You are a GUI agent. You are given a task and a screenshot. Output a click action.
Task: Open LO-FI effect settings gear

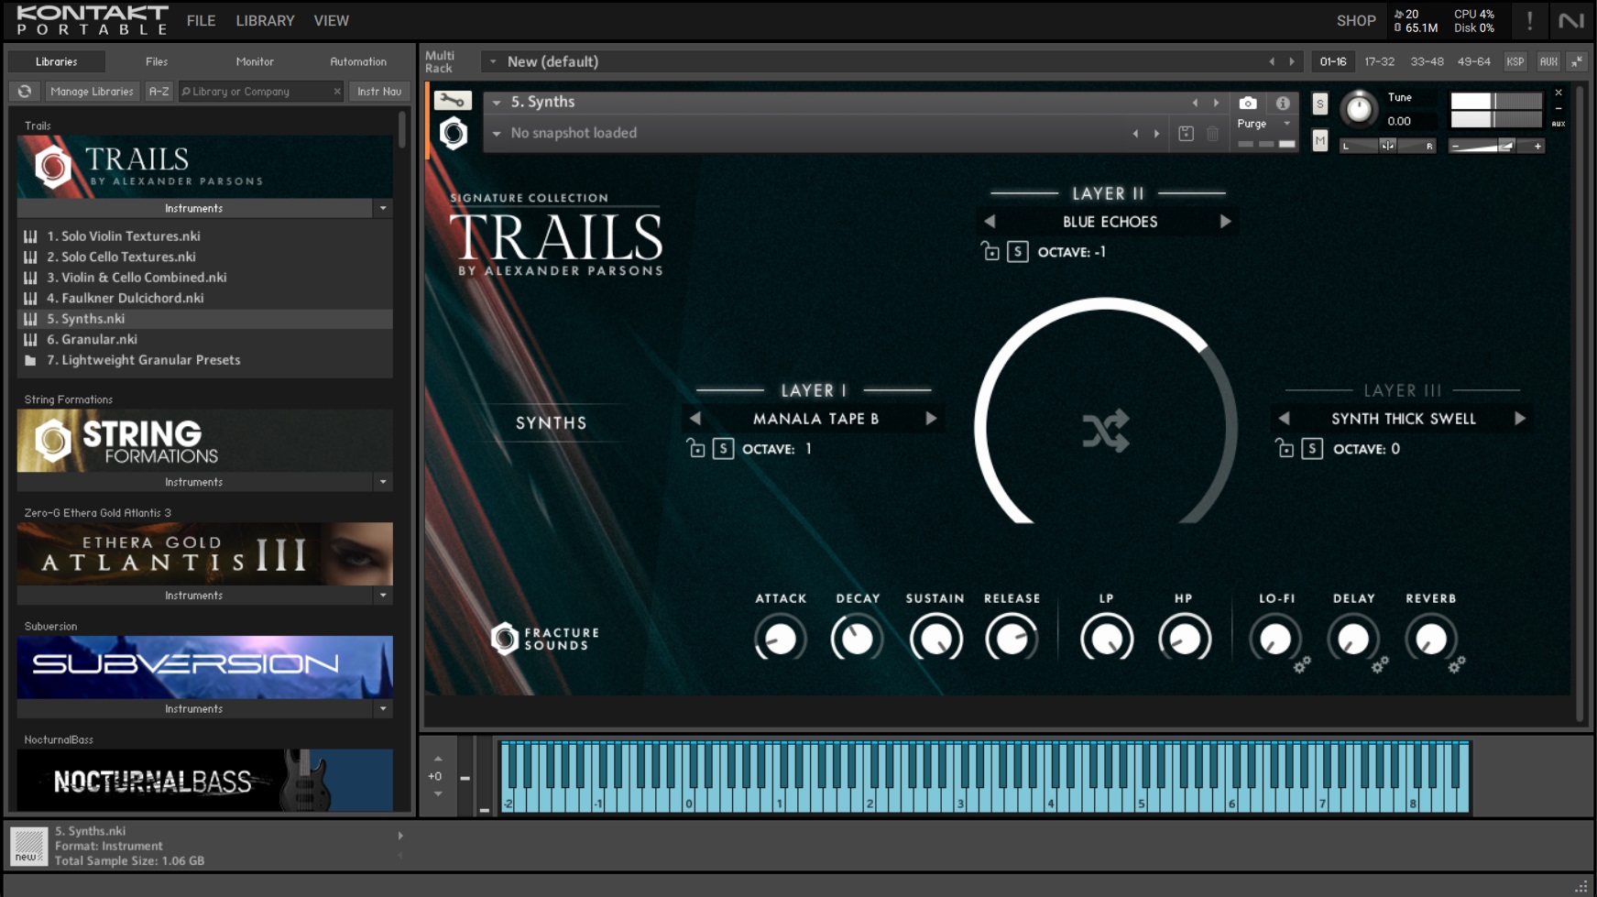(x=1302, y=665)
